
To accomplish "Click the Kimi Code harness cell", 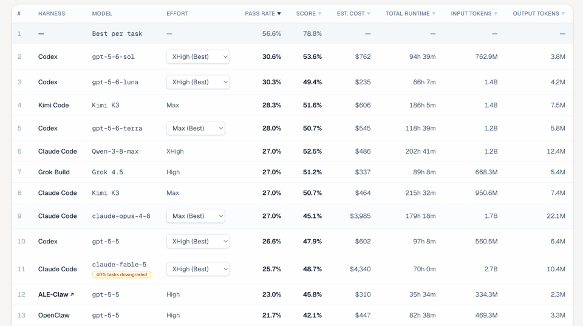I will pos(53,105).
